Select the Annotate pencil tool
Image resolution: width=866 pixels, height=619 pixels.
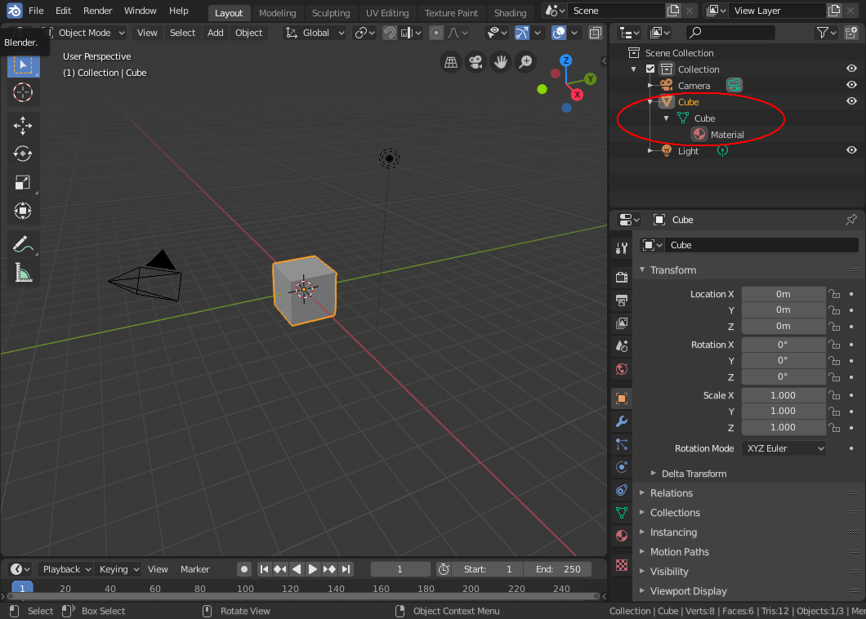23,243
